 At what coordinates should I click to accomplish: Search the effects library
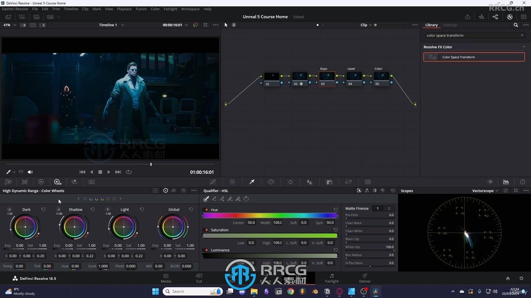[516, 25]
